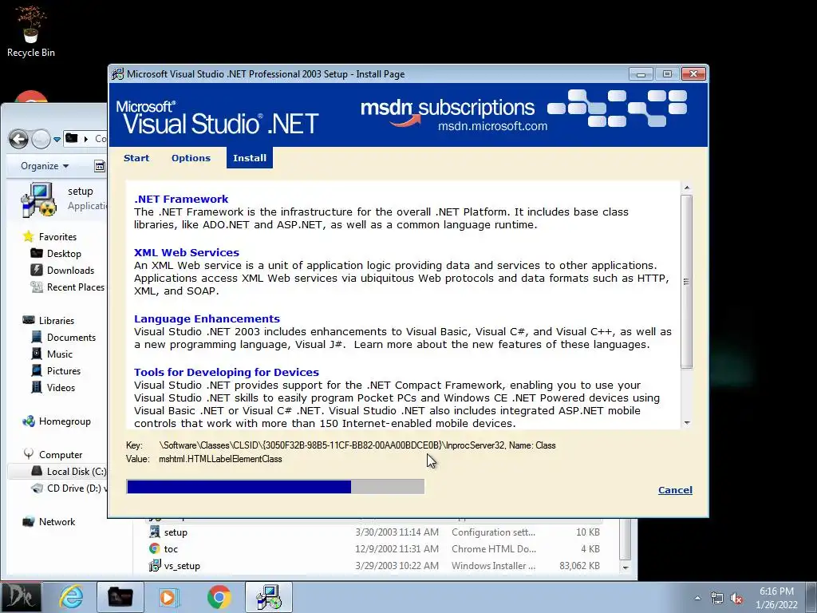
Task: Select the 83,062 KB size cell
Action: (579, 566)
